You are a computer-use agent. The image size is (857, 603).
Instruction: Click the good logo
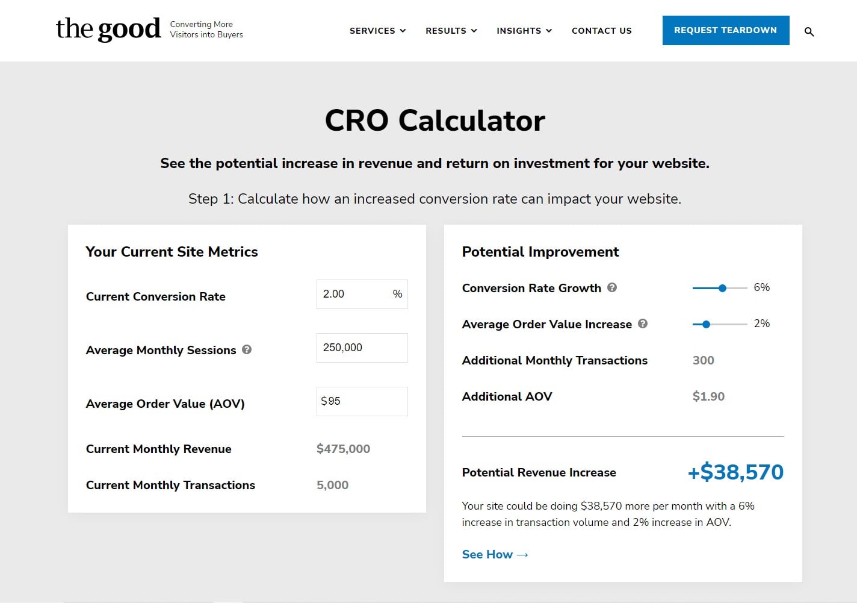pyautogui.click(x=108, y=29)
